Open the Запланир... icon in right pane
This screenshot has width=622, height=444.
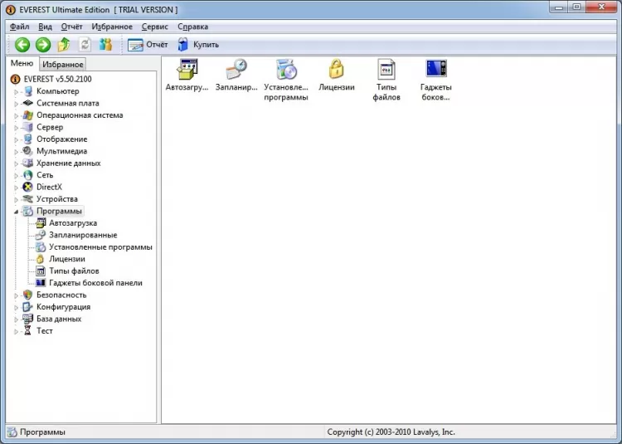tap(236, 76)
